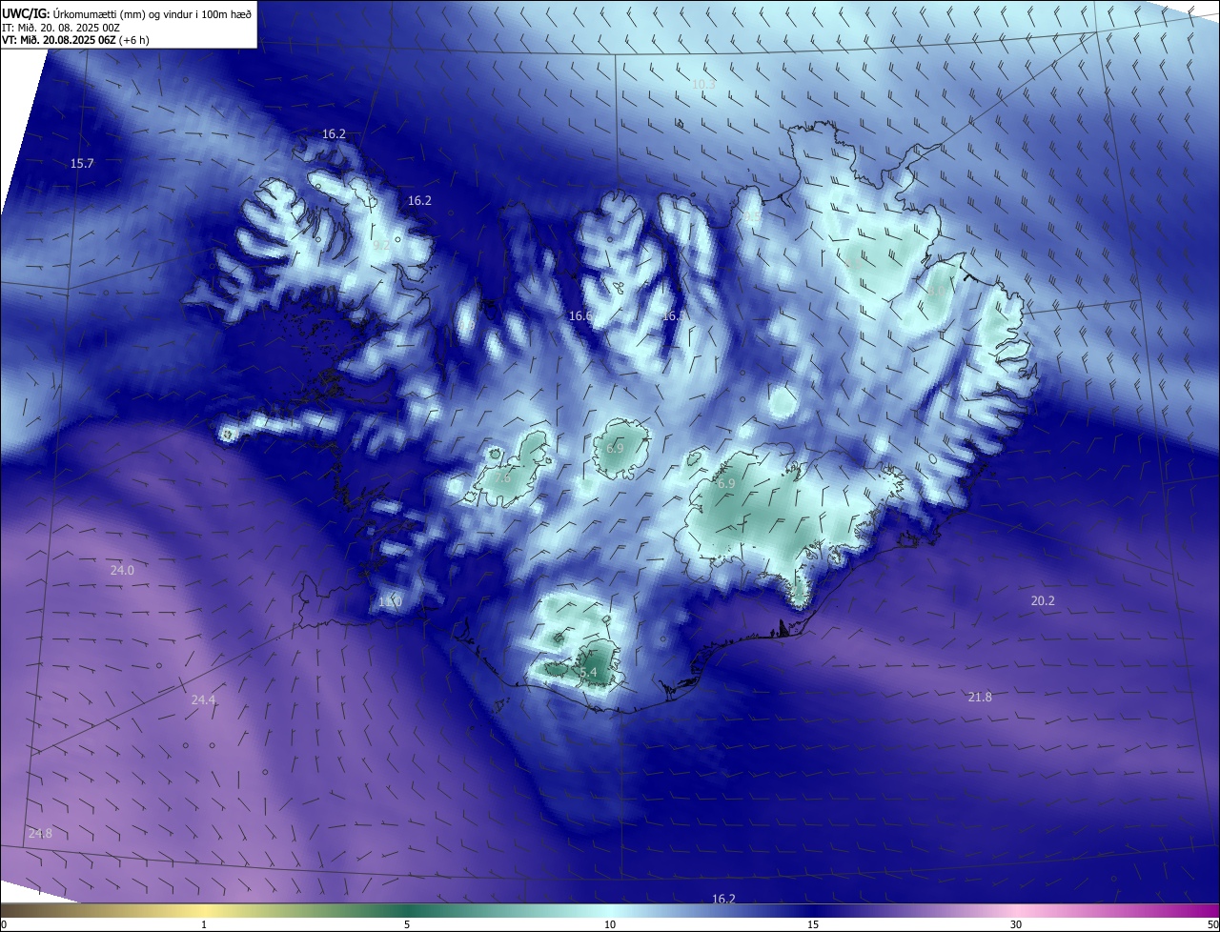Click the '20.2' value label over the sea
Viewport: 1220px width, 932px height.
[x=1043, y=601]
